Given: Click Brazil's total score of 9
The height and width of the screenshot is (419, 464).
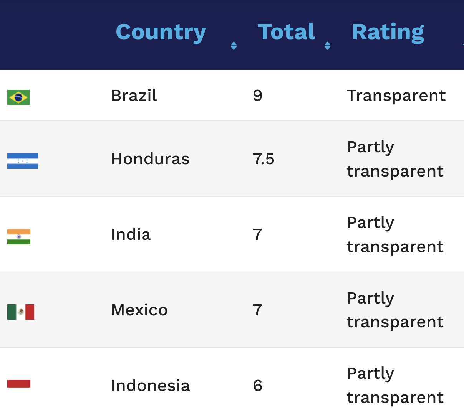Looking at the screenshot, I should 258,96.
